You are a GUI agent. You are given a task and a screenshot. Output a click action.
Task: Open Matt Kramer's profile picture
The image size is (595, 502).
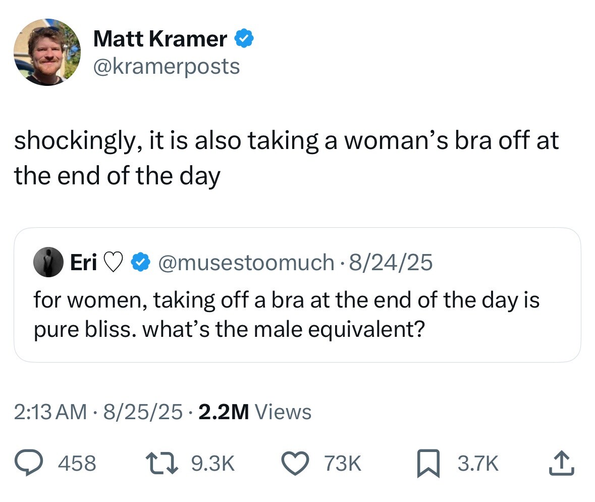(x=46, y=52)
